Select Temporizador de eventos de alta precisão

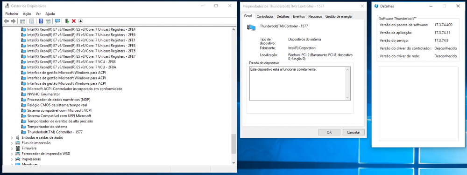60,121
